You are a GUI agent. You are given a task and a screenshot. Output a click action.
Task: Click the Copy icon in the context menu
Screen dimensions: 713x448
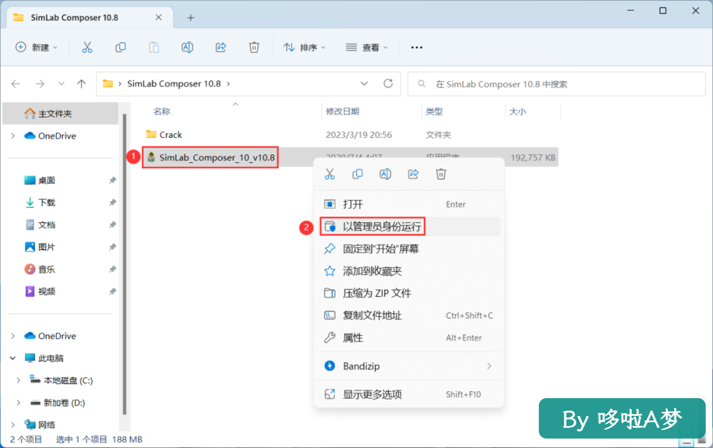[357, 174]
